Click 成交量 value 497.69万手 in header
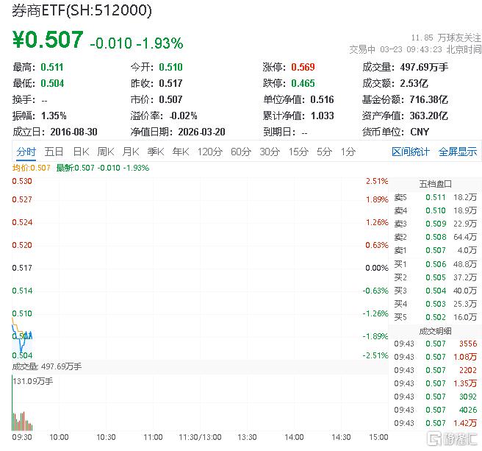The height and width of the screenshot is (451, 482). (x=424, y=67)
